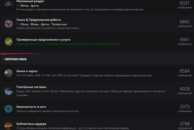Click the 6584 сообщения post count
This screenshot has width=194, height=130.
(x=185, y=73)
